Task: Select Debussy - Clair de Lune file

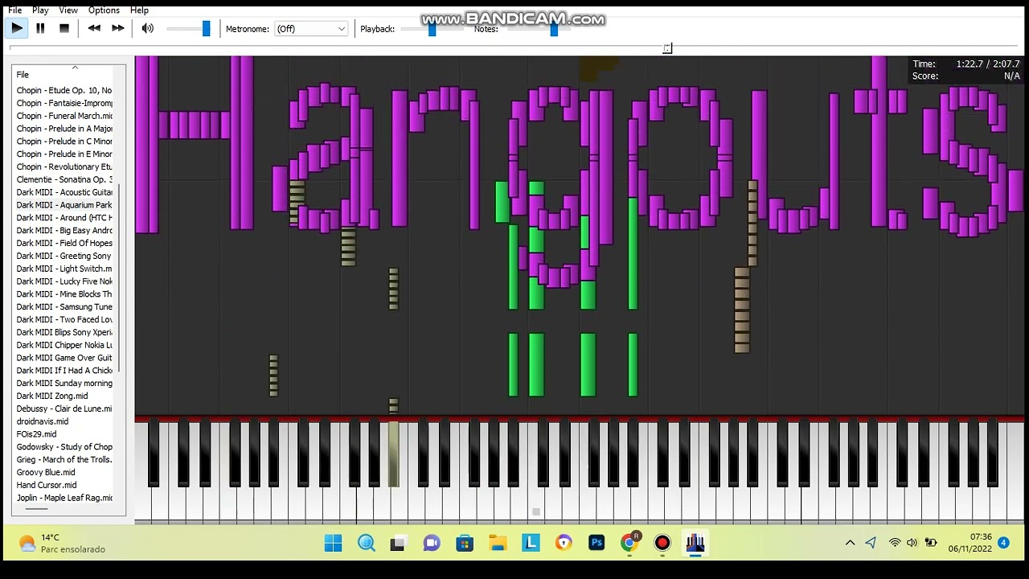Action: (64, 409)
